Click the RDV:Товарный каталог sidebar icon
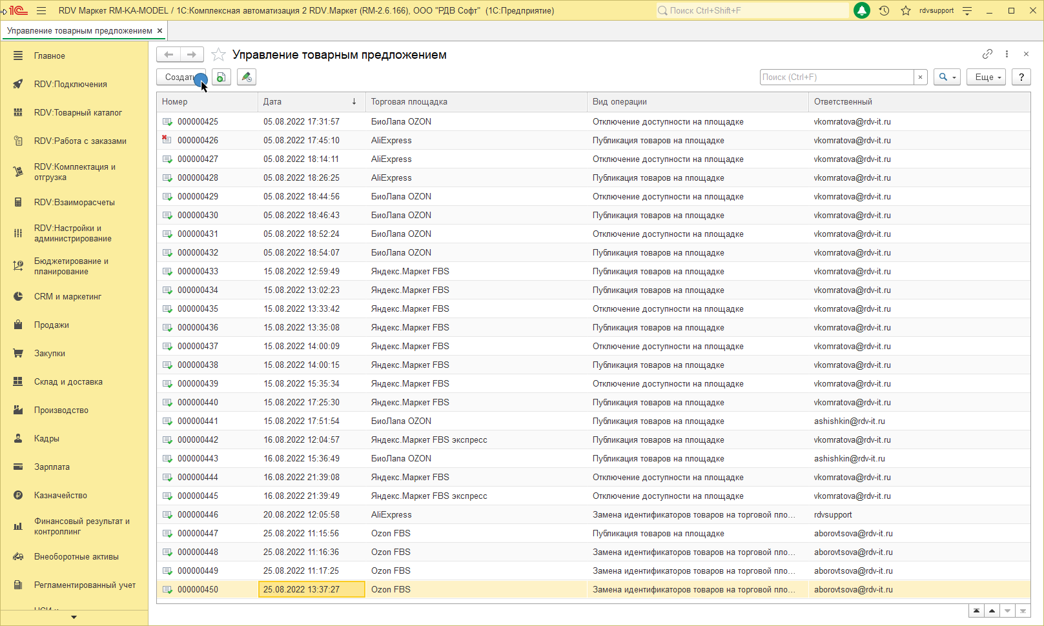 coord(18,112)
